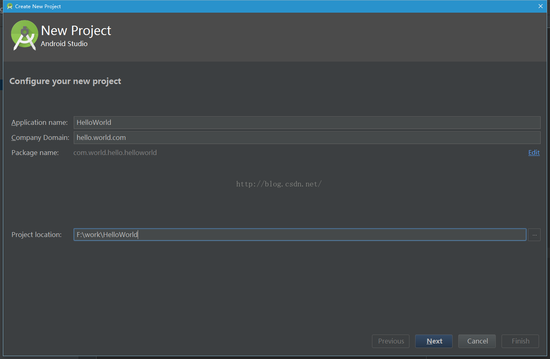
Task: Click the Application name field containing HelloWorld
Action: pyautogui.click(x=307, y=122)
